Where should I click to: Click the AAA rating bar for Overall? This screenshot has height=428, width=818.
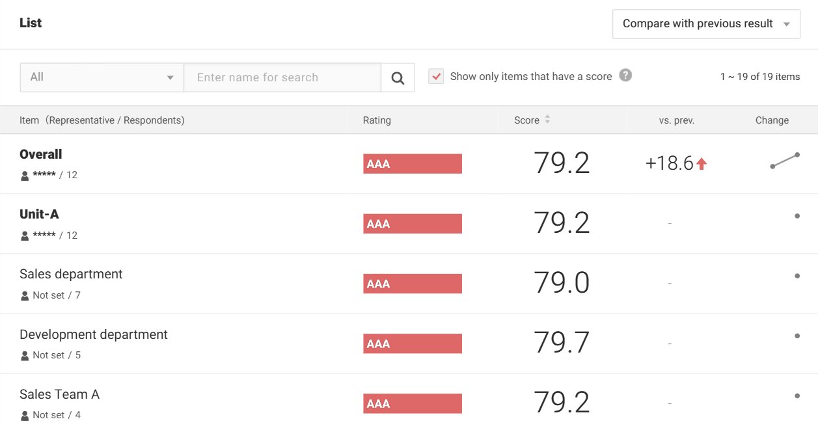click(x=413, y=164)
